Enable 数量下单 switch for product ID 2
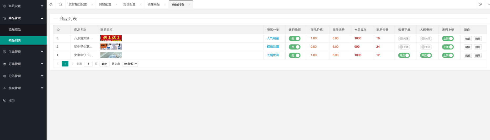Viewport: 490px width, 140px height. (x=404, y=47)
